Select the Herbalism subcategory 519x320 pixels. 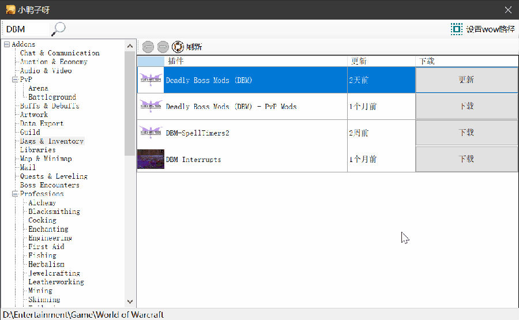point(46,264)
